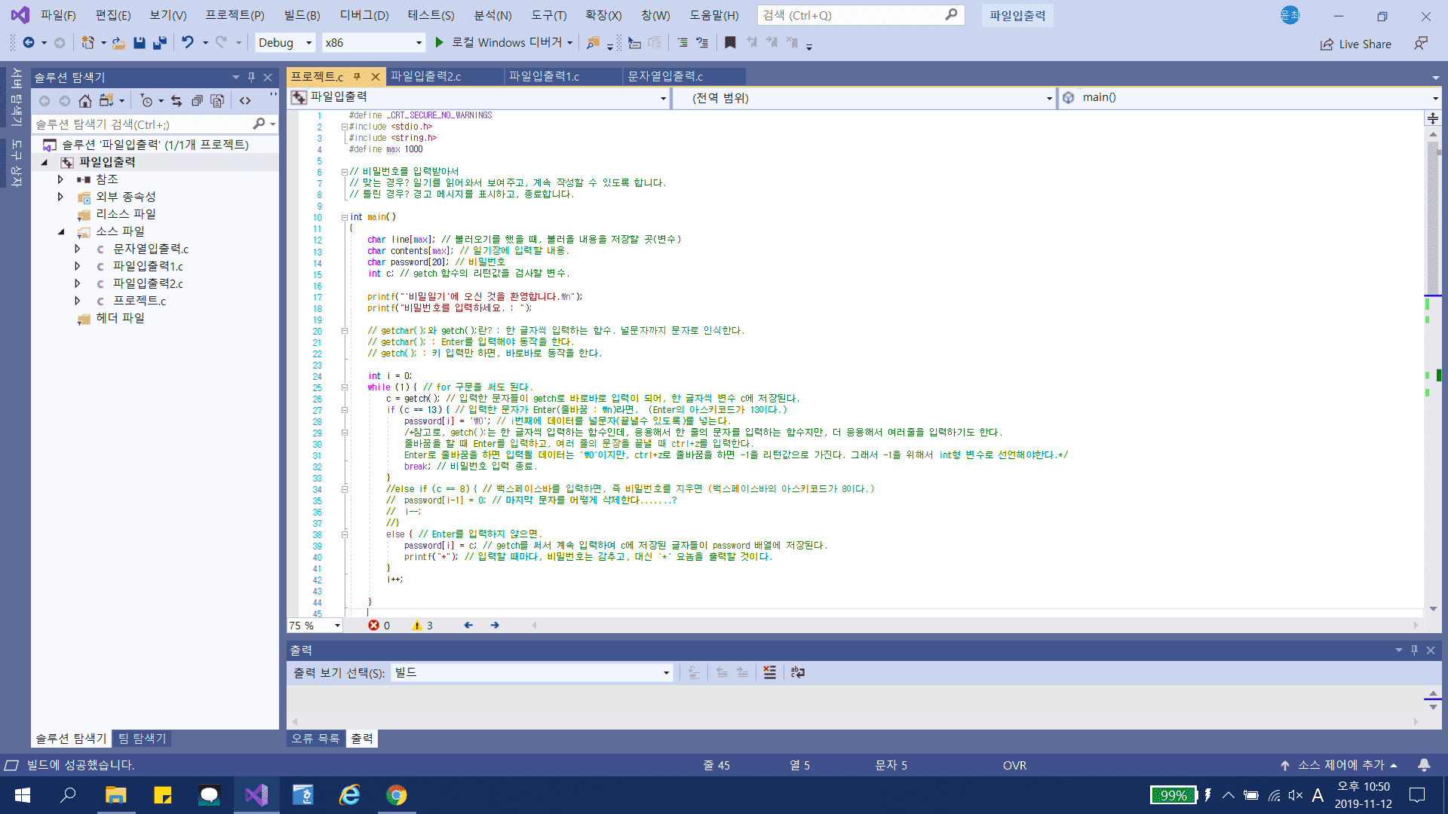Image resolution: width=1448 pixels, height=814 pixels.
Task: Click the bookmark toggle icon
Action: [x=729, y=43]
